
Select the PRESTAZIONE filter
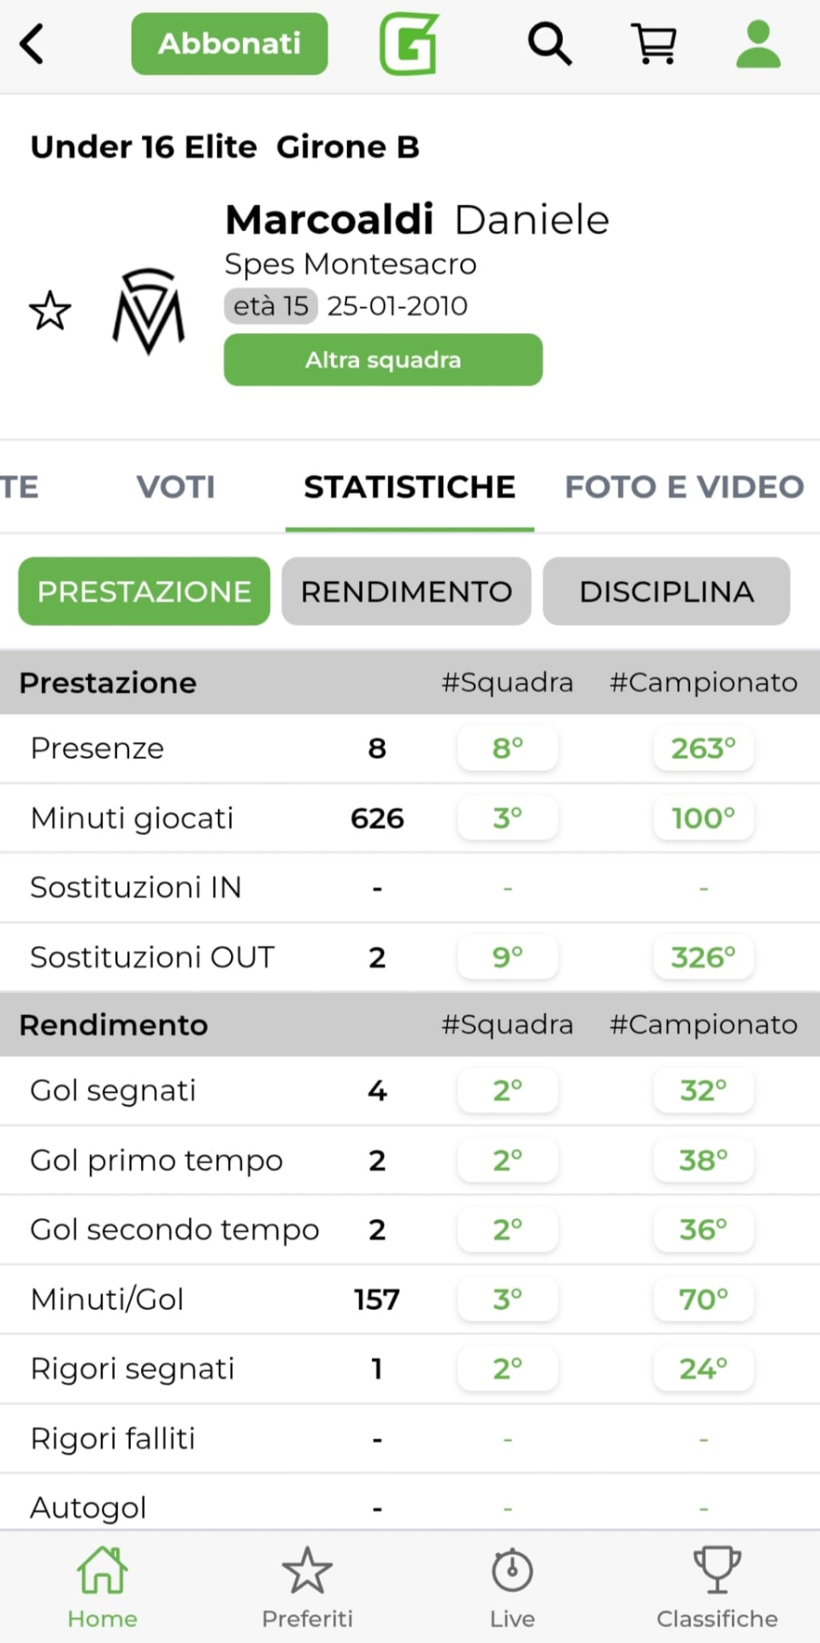coord(144,591)
